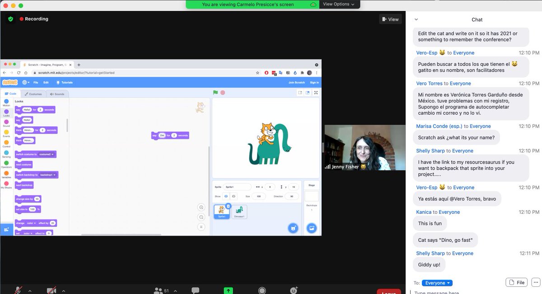542x294 pixels.
Task: Select the Sound blocks category
Action: 6,123
